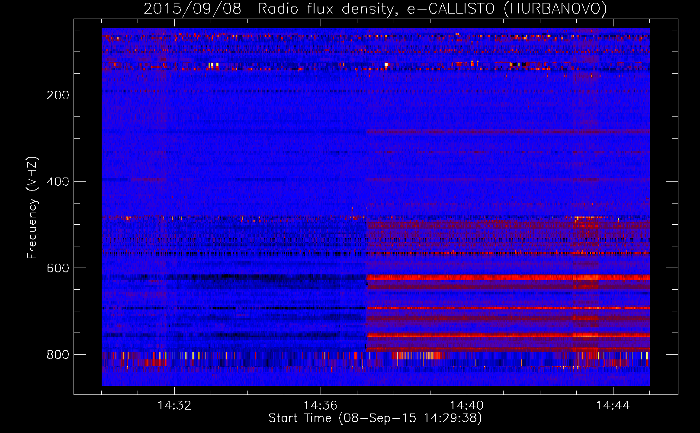Select the 200 frequency tick label
The height and width of the screenshot is (433, 700).
pyautogui.click(x=58, y=95)
